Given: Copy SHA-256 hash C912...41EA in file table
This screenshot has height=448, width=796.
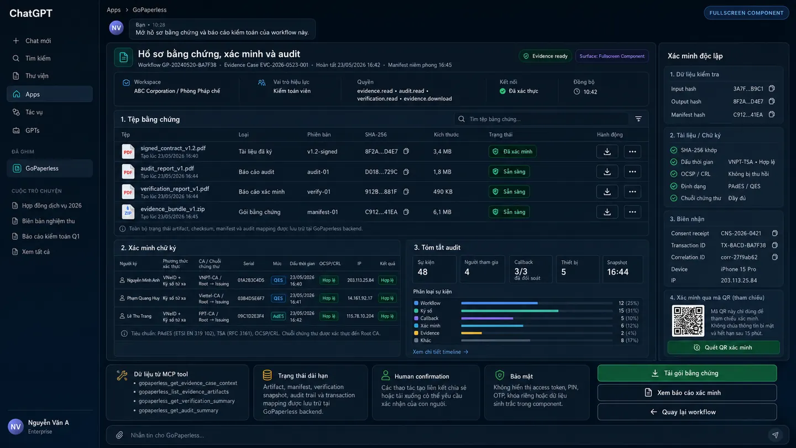Looking at the screenshot, I should pos(406,212).
